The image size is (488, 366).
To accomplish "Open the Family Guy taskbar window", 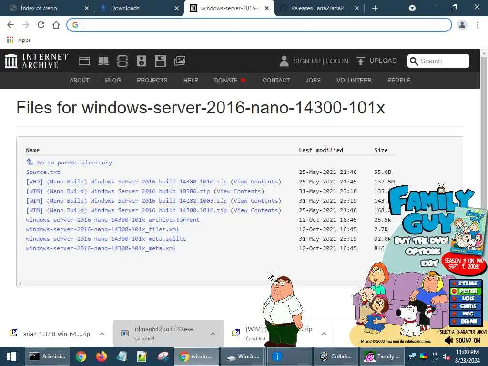I will tap(382, 356).
